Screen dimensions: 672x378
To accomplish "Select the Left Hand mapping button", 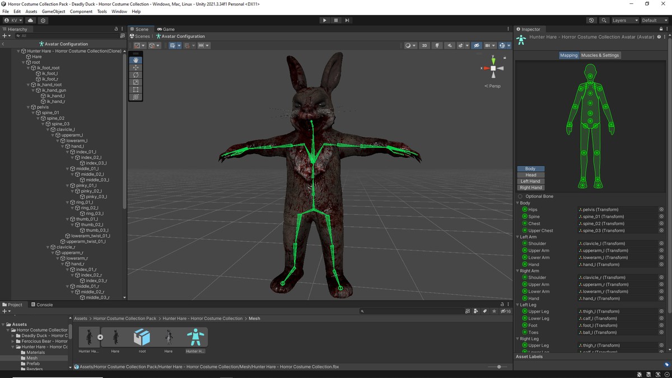I will click(530, 181).
